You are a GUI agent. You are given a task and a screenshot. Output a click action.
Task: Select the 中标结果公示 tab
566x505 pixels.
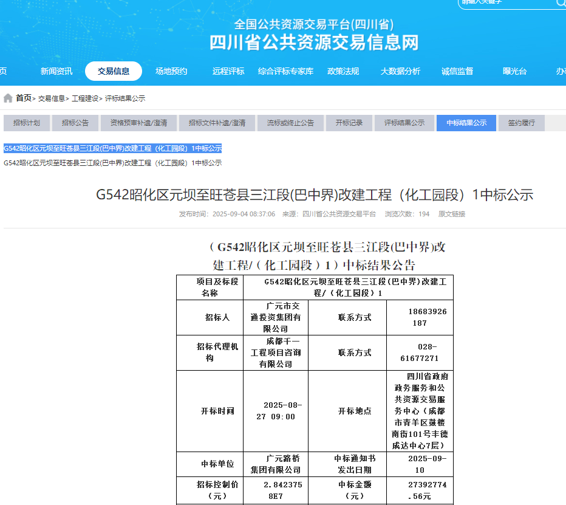pyautogui.click(x=467, y=122)
